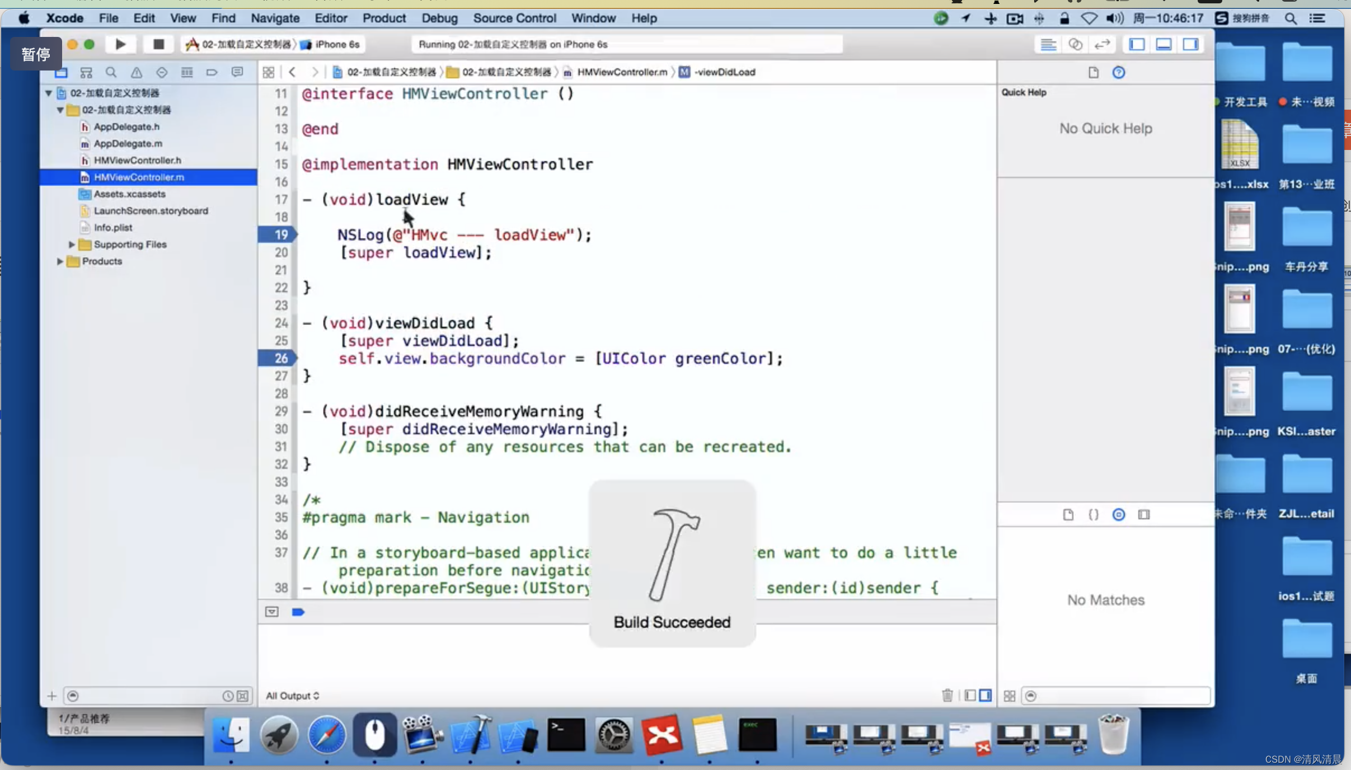Open the -viewDidLoad jump bar menu

click(x=717, y=72)
